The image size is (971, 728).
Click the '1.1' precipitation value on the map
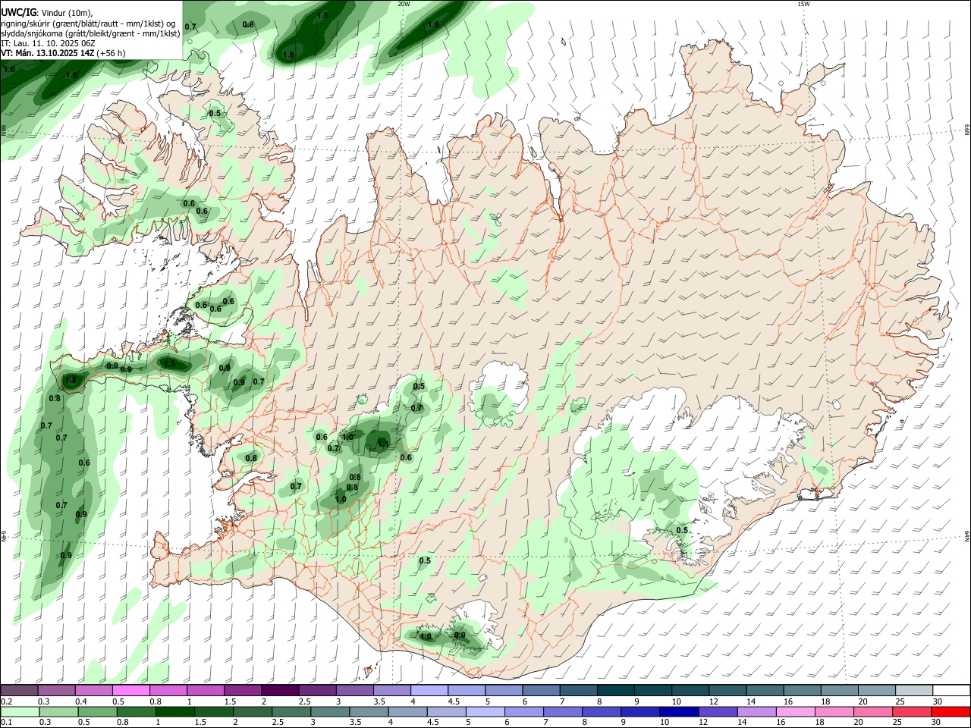point(383,444)
